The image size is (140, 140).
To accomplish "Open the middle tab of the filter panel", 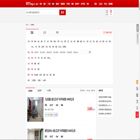I will point(45,32).
